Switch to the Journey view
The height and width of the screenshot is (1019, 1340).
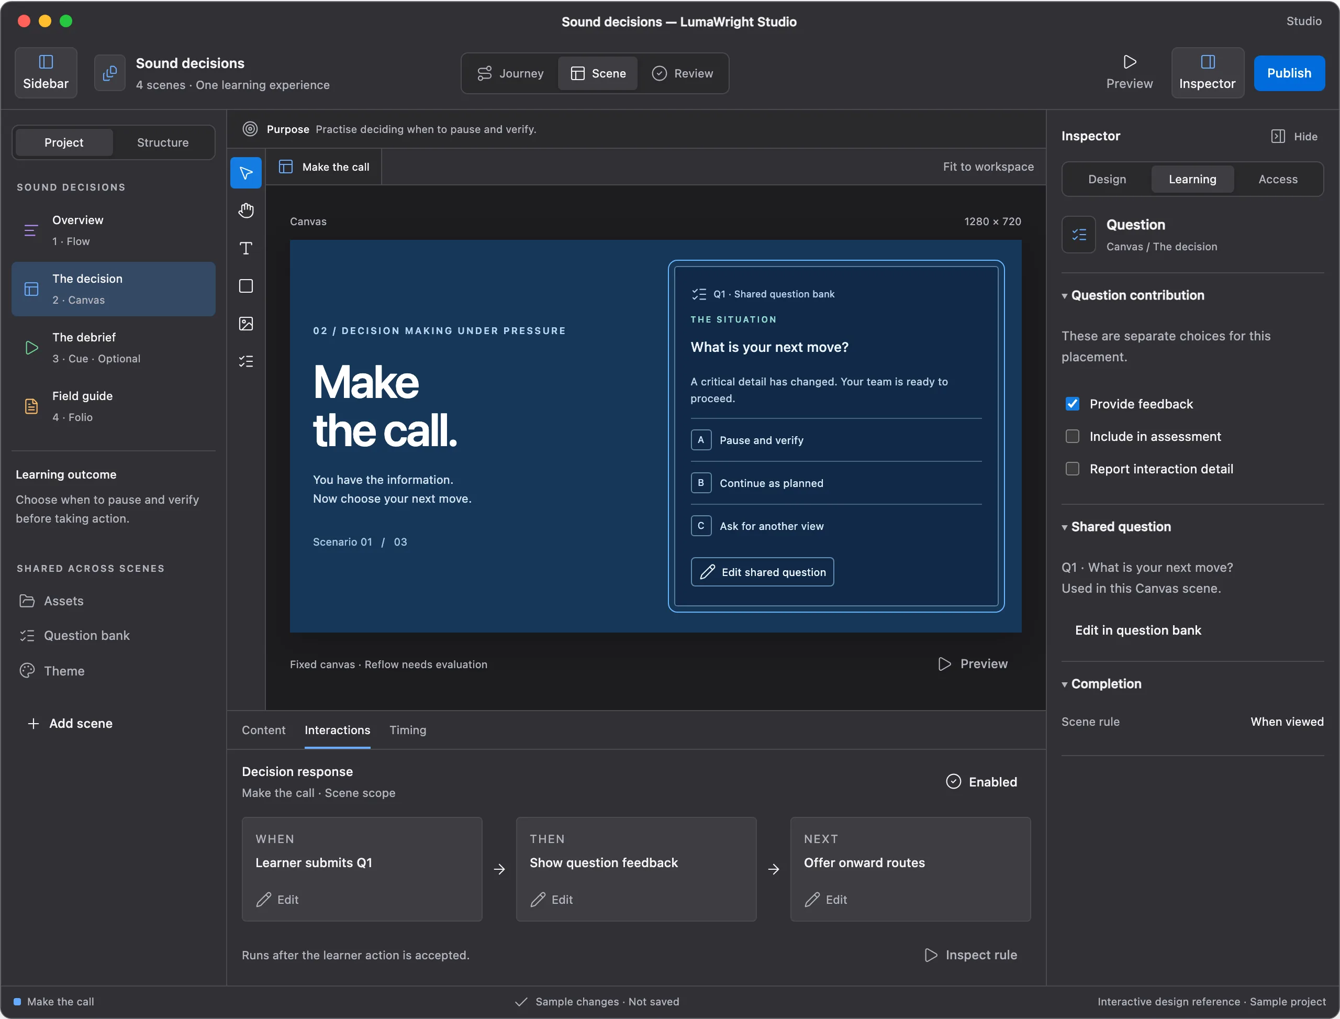[x=510, y=73]
